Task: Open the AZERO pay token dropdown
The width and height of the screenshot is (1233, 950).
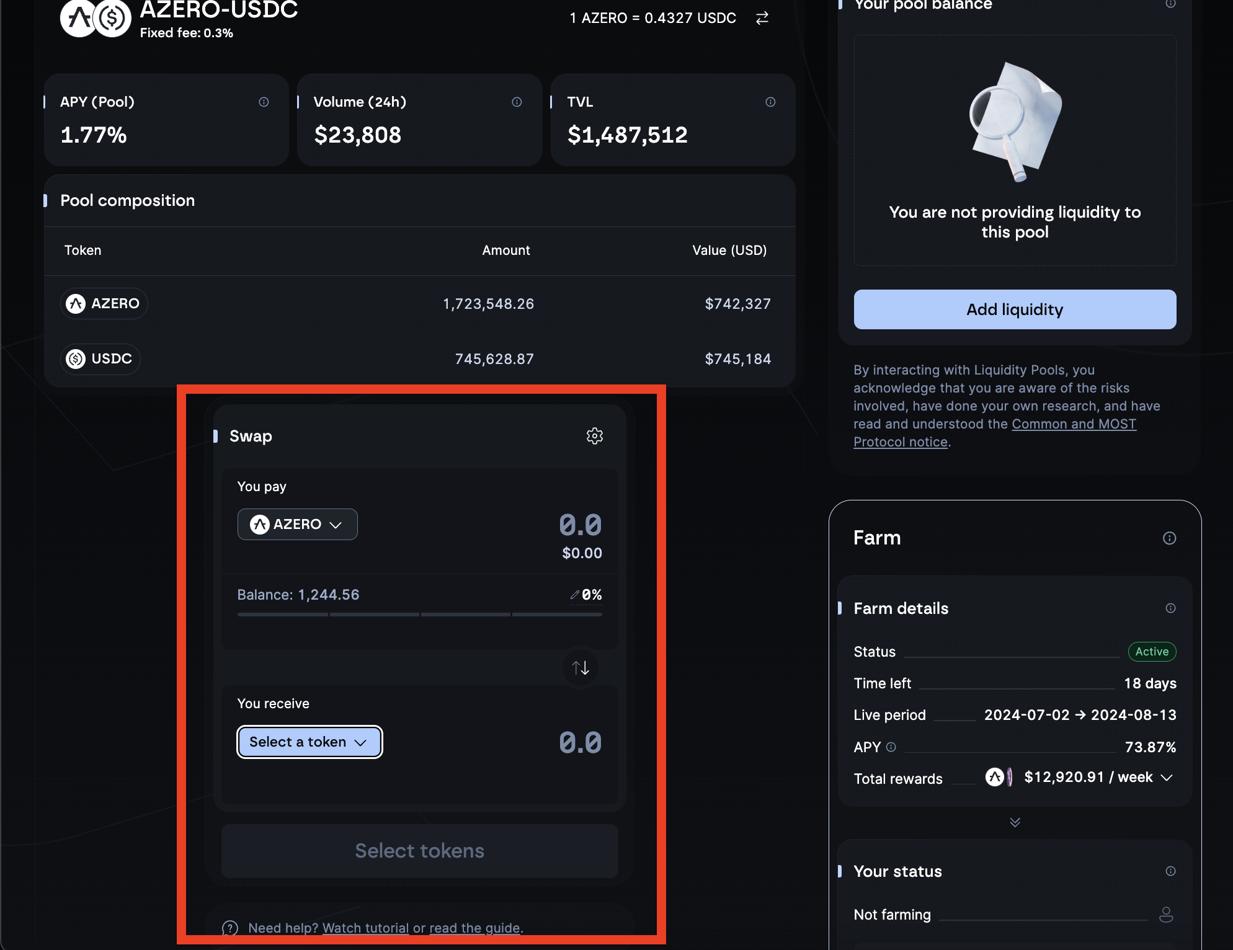Action: [x=297, y=524]
